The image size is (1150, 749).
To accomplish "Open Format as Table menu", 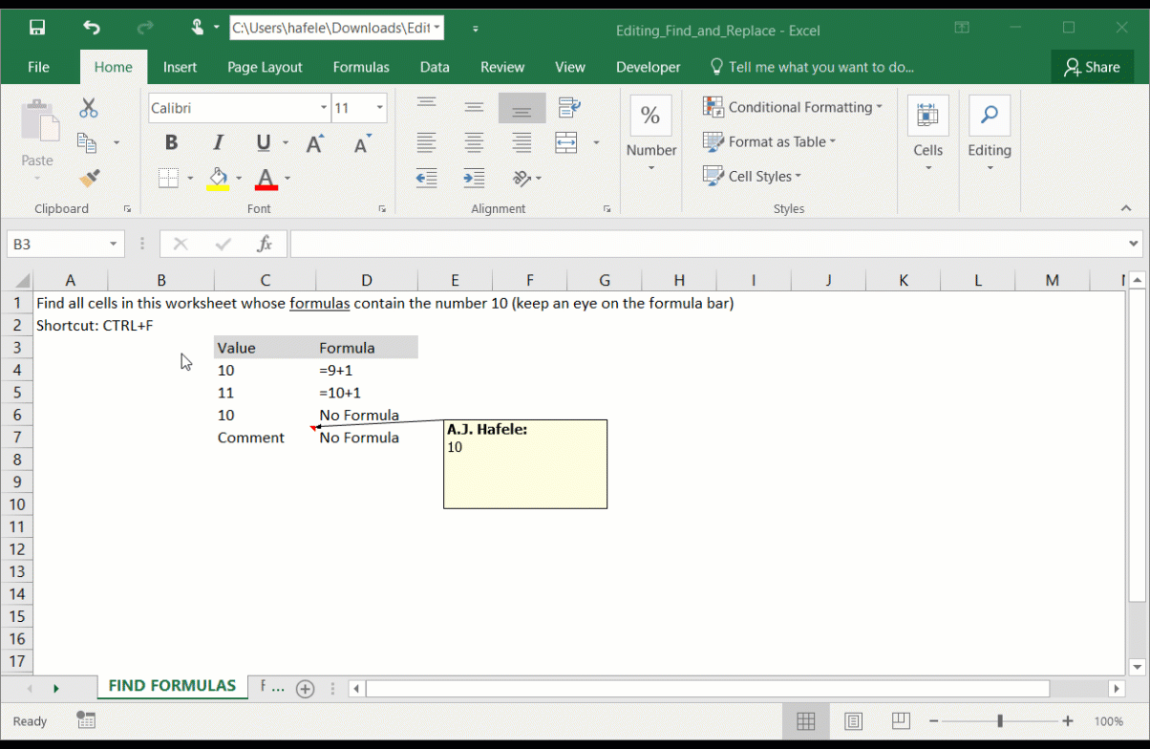I will [770, 141].
